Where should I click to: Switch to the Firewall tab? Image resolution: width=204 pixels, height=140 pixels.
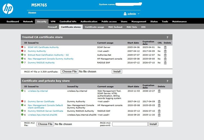coord(52,27)
